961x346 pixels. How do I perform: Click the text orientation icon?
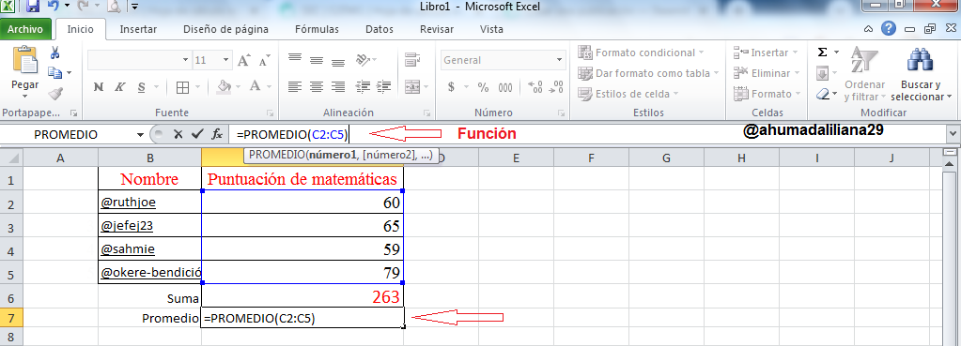(363, 60)
